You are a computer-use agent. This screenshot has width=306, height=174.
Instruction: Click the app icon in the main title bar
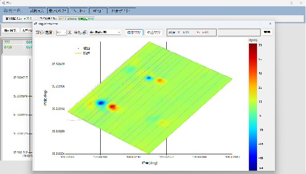(3, 3)
